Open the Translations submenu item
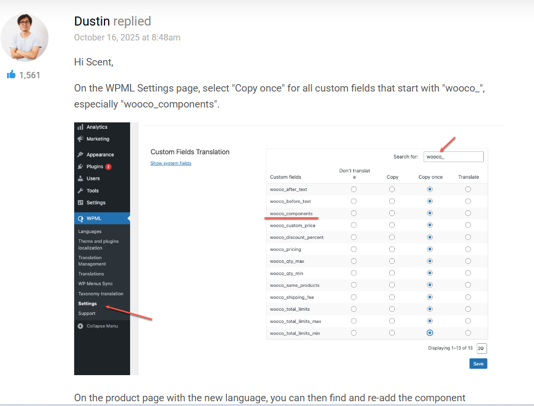Image resolution: width=534 pixels, height=406 pixels. (91, 274)
